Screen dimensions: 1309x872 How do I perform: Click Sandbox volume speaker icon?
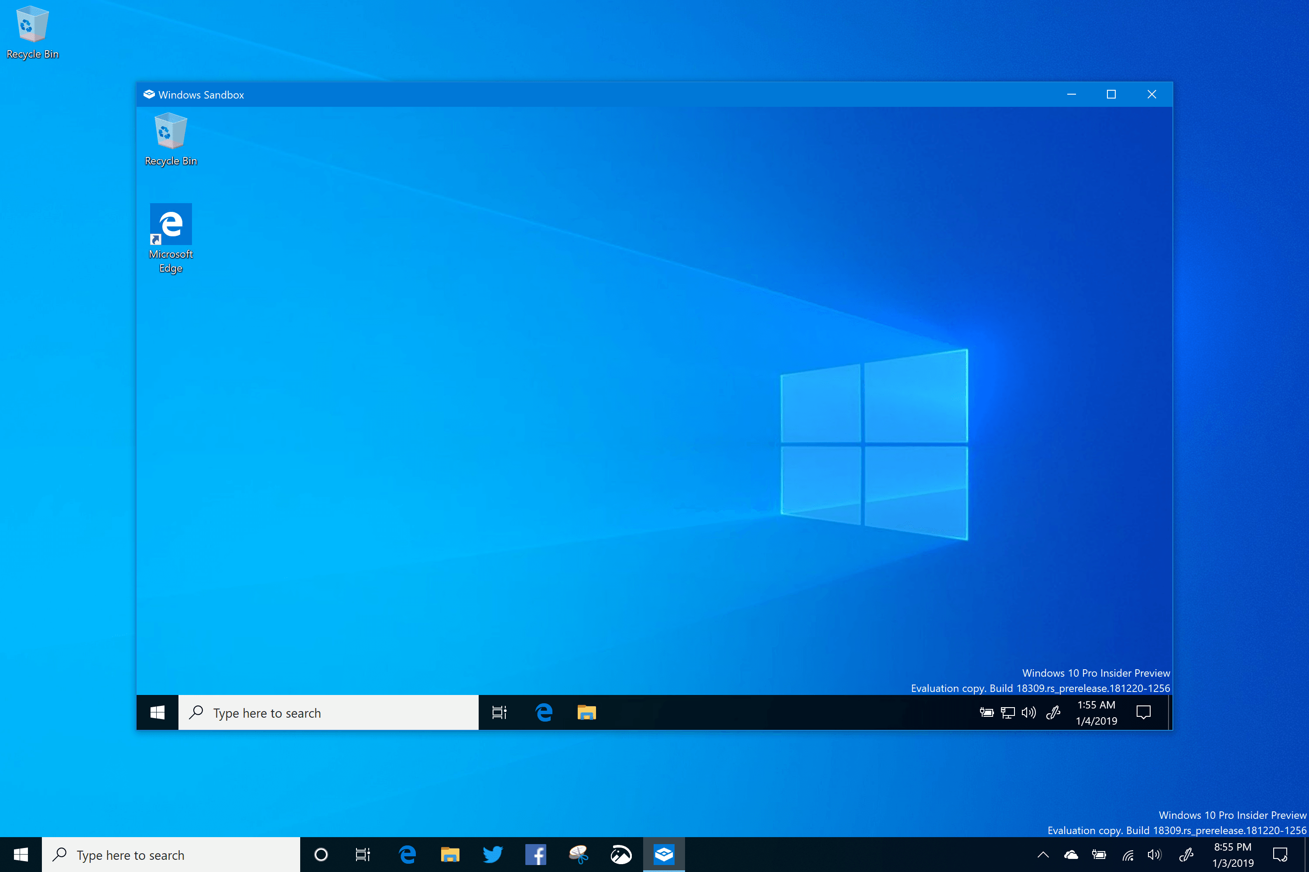coord(1028,712)
